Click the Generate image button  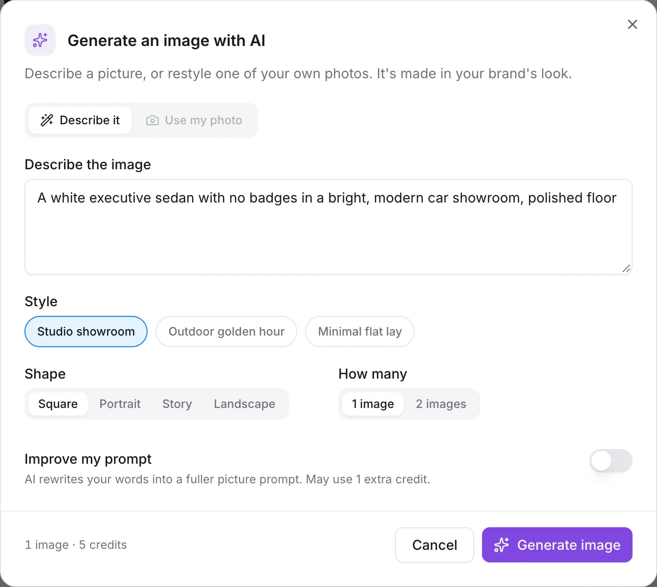(x=557, y=545)
